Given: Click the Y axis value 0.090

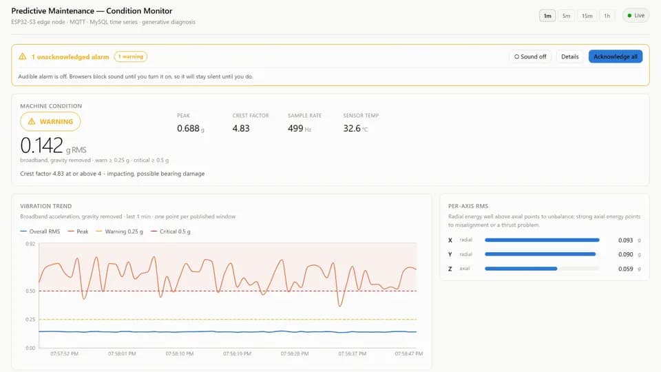Looking at the screenshot, I should point(626,255).
